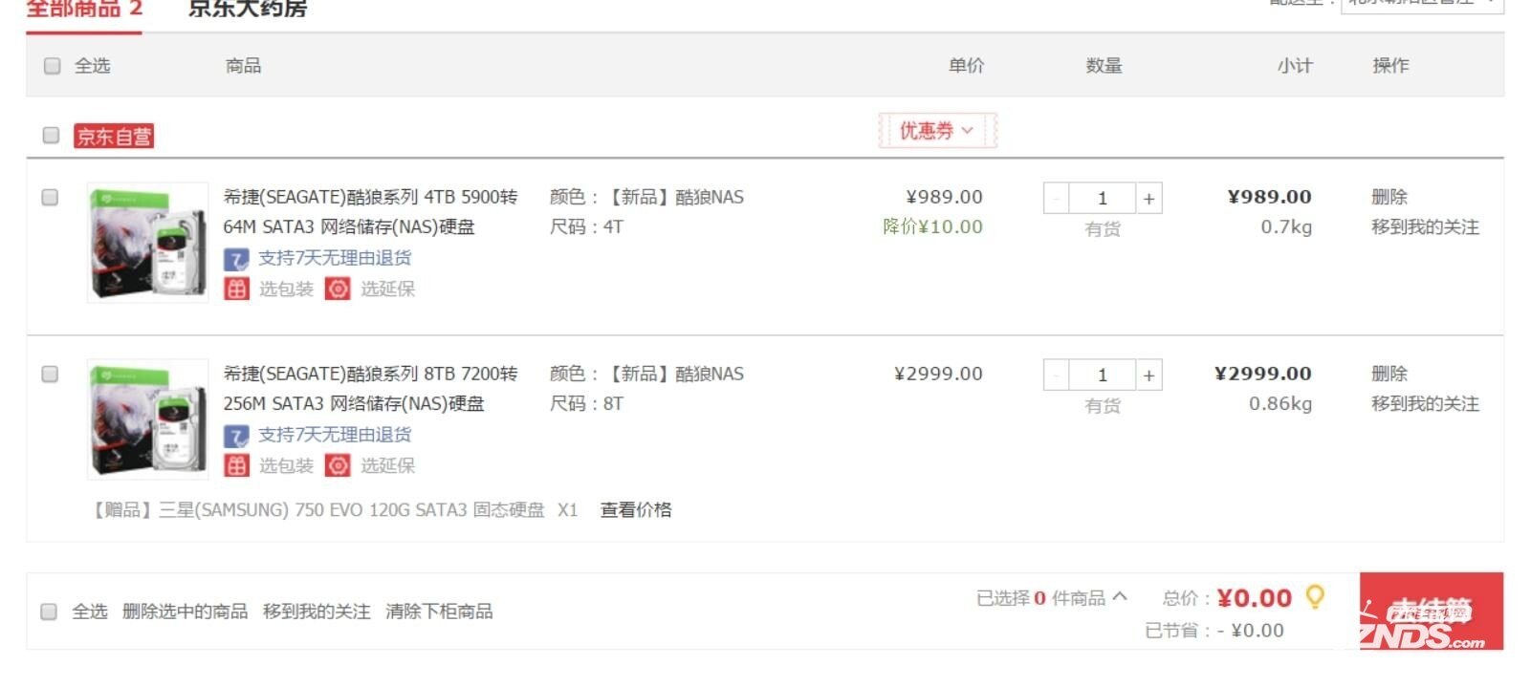
Task: Click 删除 for the 4TB drive
Action: coord(1389,197)
